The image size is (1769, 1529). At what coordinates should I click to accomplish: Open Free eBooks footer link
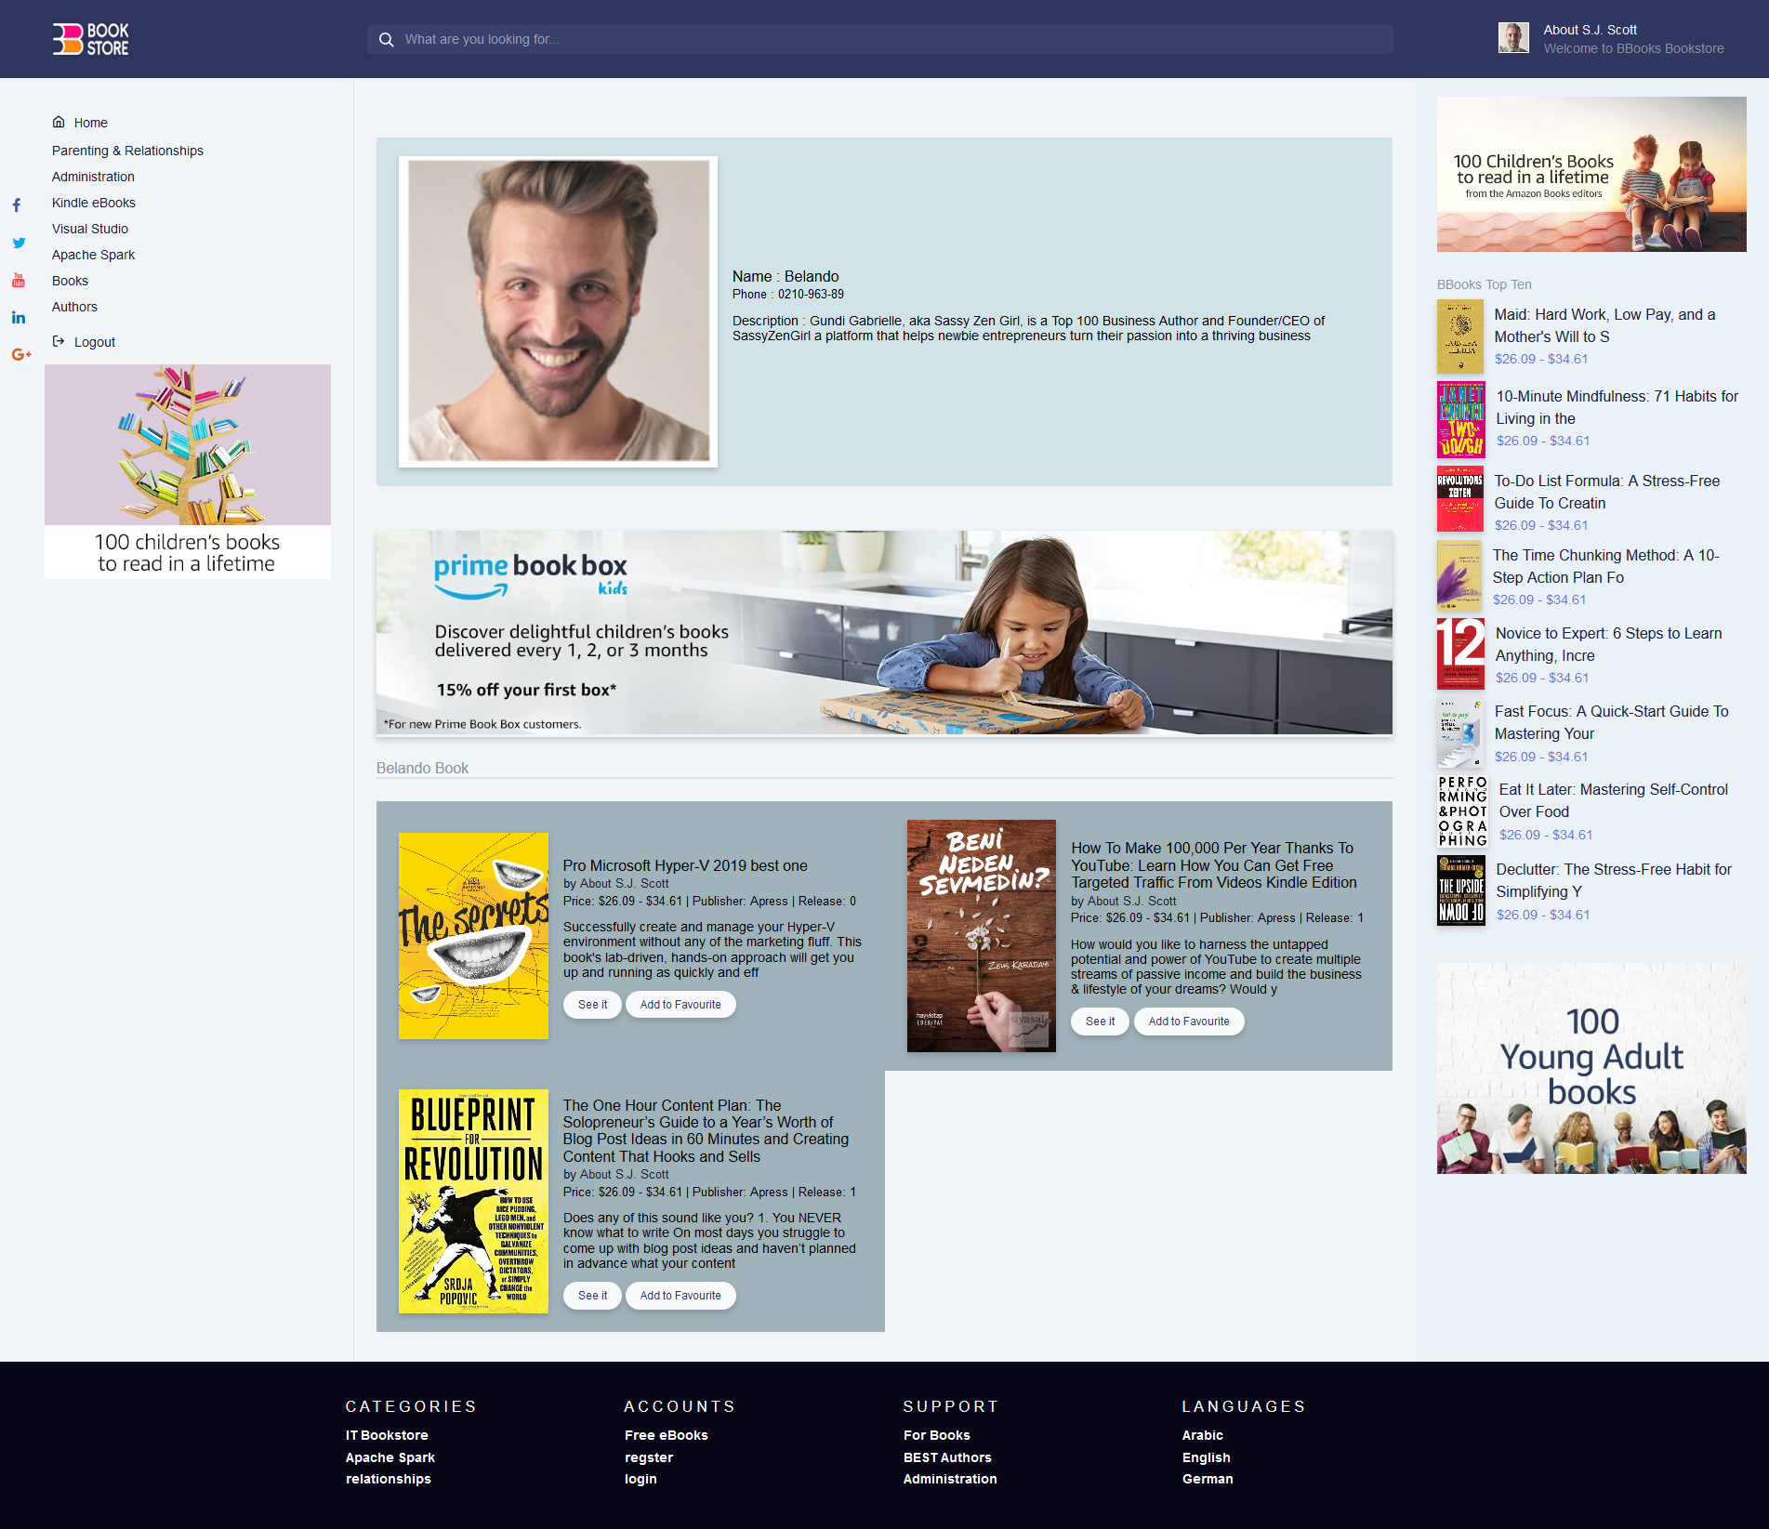click(667, 1435)
